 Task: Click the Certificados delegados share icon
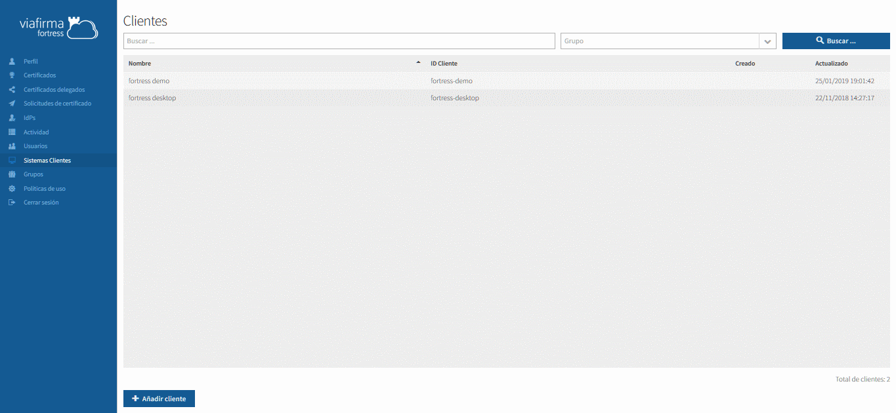point(12,90)
